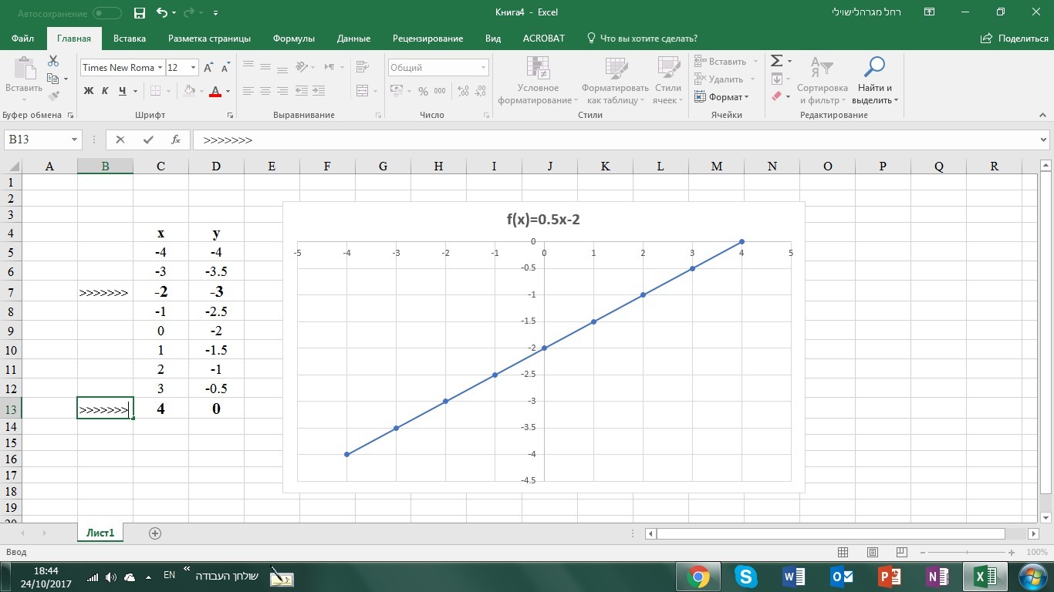Open the ACROBAT tab
The width and height of the screenshot is (1054, 592).
coord(543,38)
